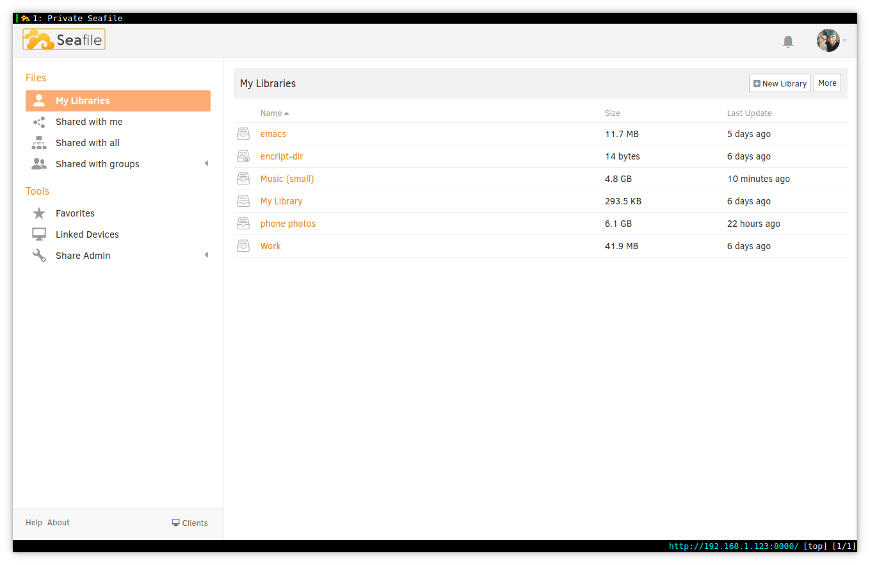Viewport: 870px width, 565px height.
Task: Click the New Library button
Action: [x=780, y=83]
